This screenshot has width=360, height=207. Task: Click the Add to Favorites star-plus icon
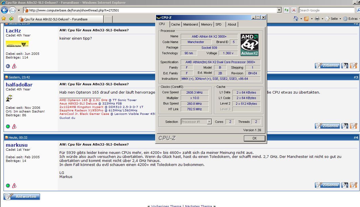coord(11,19)
